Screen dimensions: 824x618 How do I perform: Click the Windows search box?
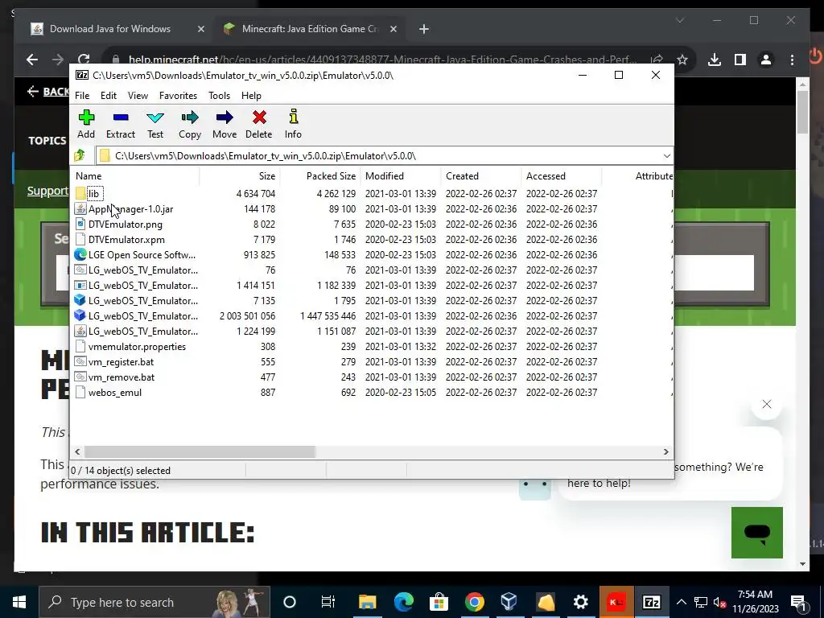tap(155, 602)
